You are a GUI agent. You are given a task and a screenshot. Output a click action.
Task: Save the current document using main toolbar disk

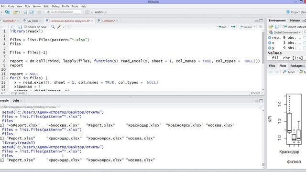pos(25,12)
